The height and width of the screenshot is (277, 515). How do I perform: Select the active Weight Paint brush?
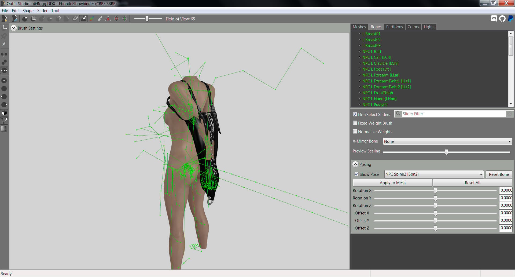pos(84,19)
